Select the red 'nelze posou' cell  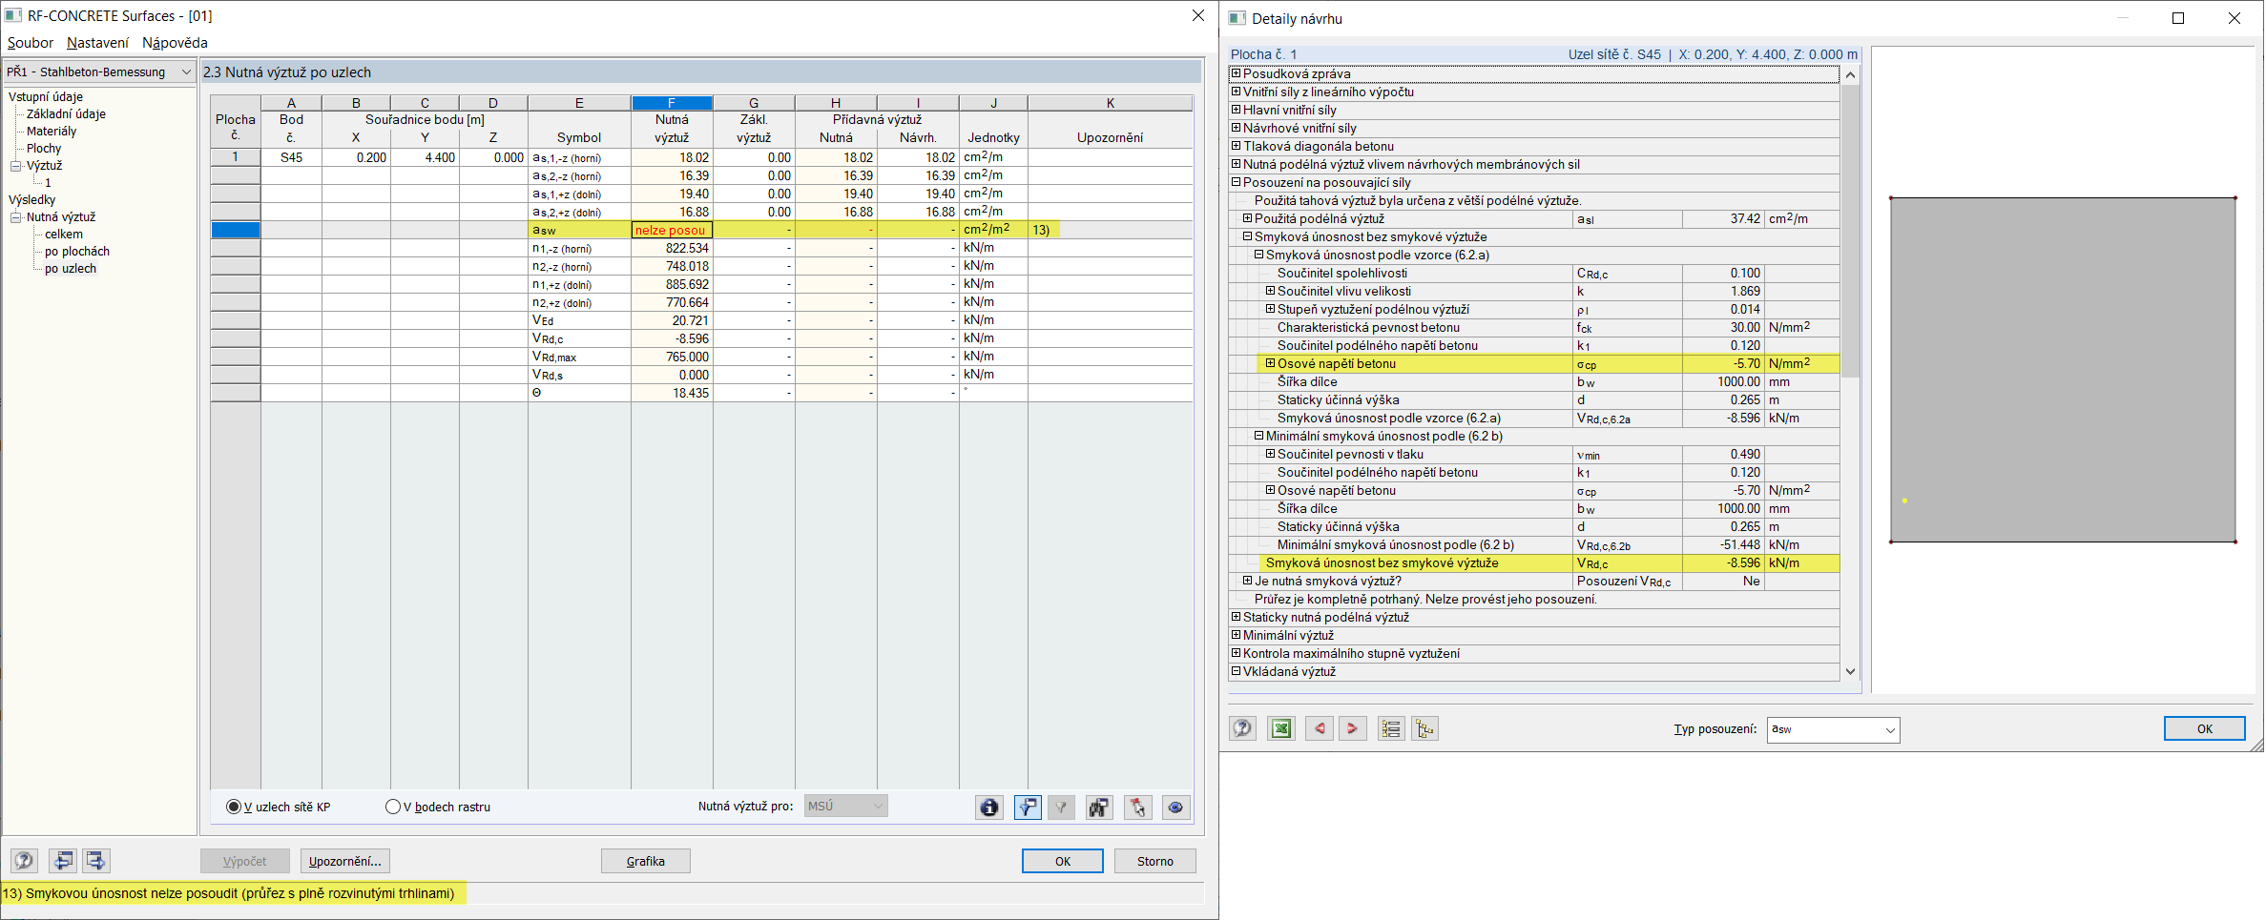coord(672,230)
